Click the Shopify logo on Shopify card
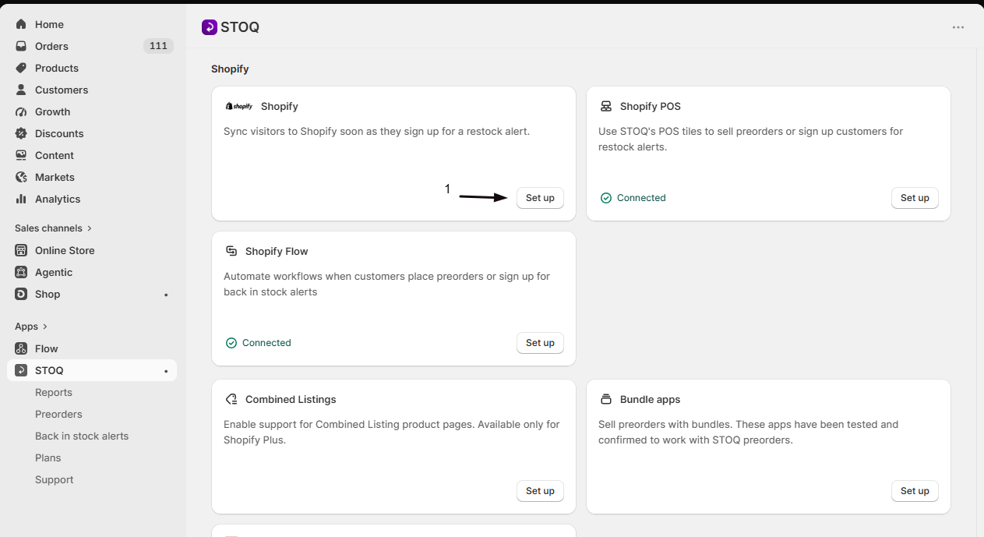This screenshot has width=984, height=537. point(238,106)
